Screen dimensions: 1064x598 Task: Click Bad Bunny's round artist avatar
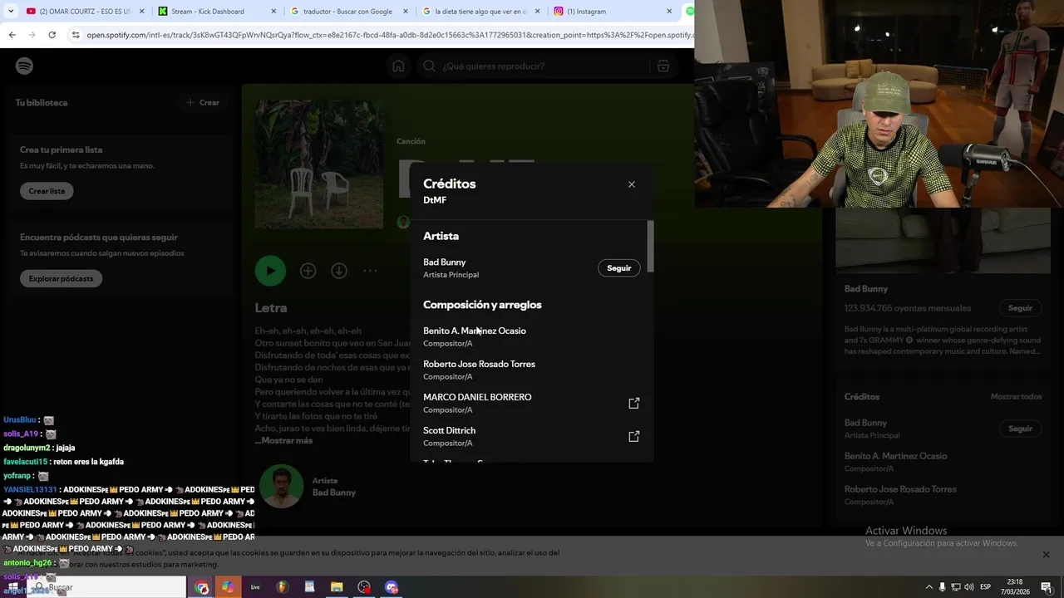[281, 486]
